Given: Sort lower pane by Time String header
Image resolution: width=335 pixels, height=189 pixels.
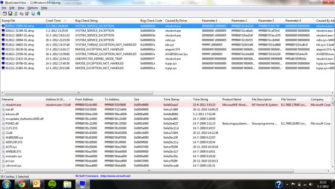Looking at the screenshot, I should 206,99.
